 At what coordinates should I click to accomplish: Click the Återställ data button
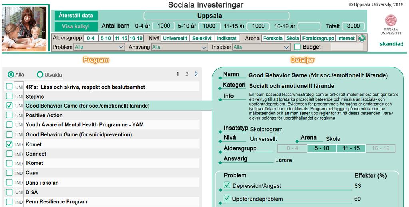click(76, 16)
